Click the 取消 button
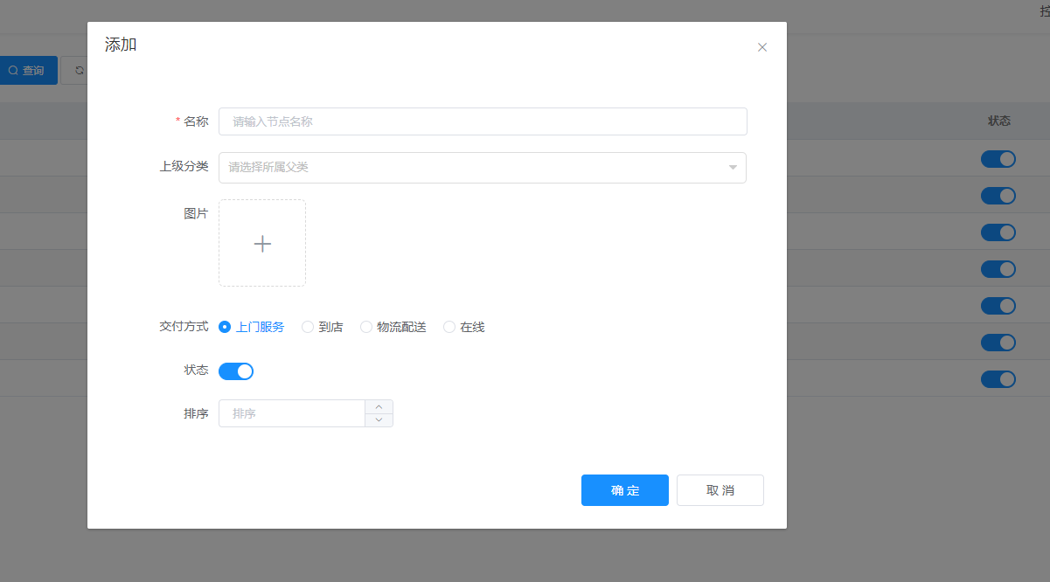The width and height of the screenshot is (1050, 582). (x=720, y=490)
